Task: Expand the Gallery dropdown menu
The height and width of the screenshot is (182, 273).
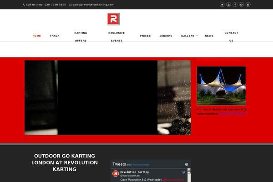Action: [x=189, y=35]
